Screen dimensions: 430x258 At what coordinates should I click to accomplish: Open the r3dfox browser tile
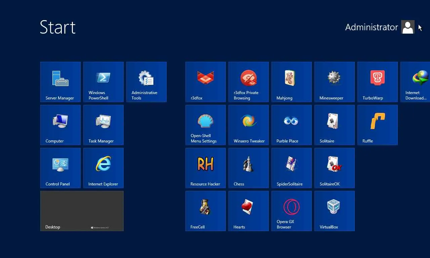click(206, 82)
